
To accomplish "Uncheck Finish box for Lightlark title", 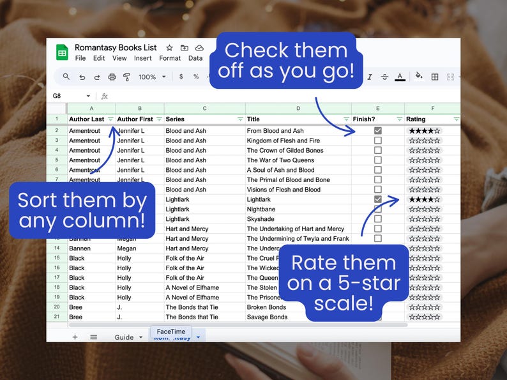I will [377, 199].
